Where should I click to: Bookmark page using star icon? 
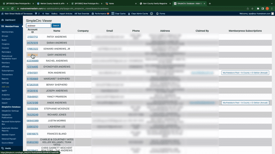click(252, 8)
